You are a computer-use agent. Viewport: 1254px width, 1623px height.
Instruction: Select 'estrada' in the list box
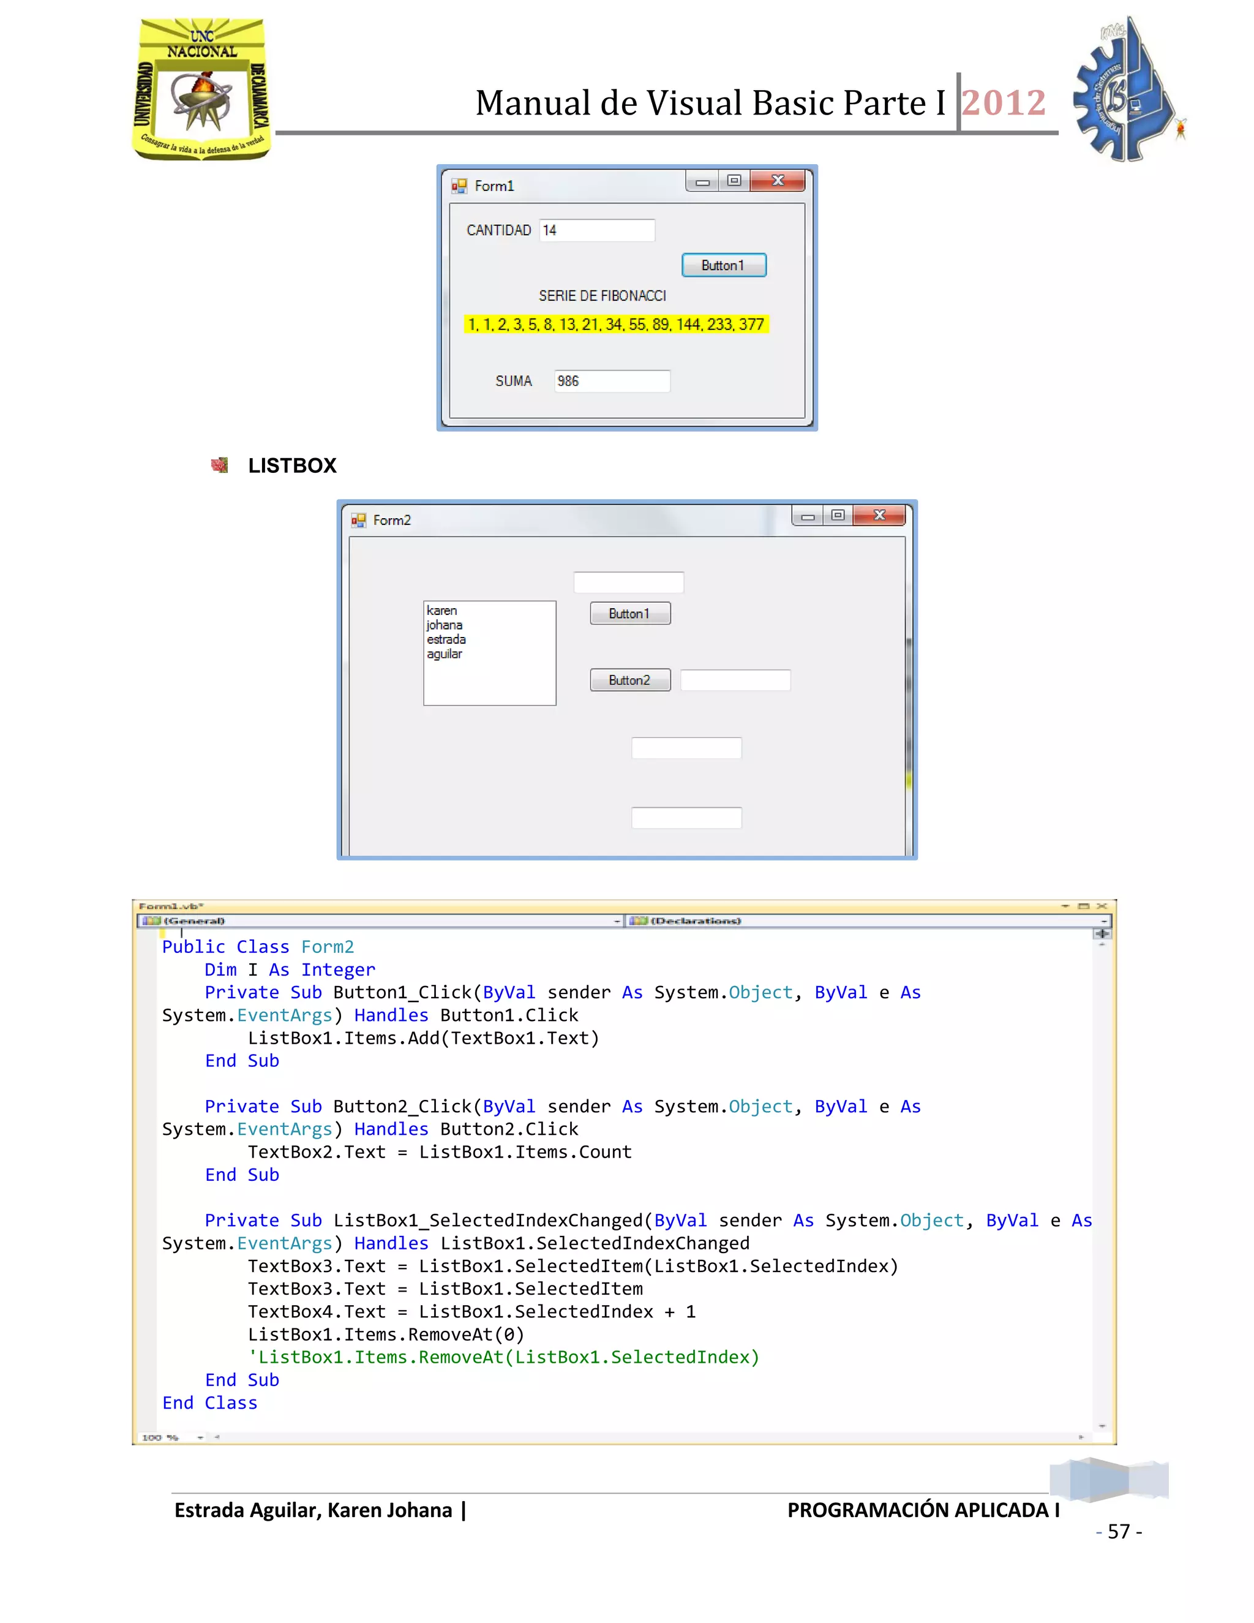tap(446, 639)
